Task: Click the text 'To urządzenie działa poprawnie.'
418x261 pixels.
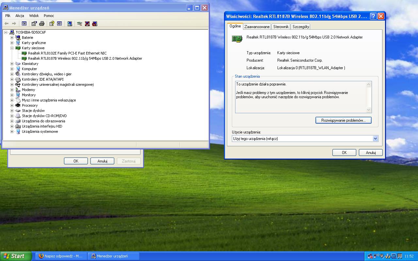Action: pyautogui.click(x=261, y=84)
